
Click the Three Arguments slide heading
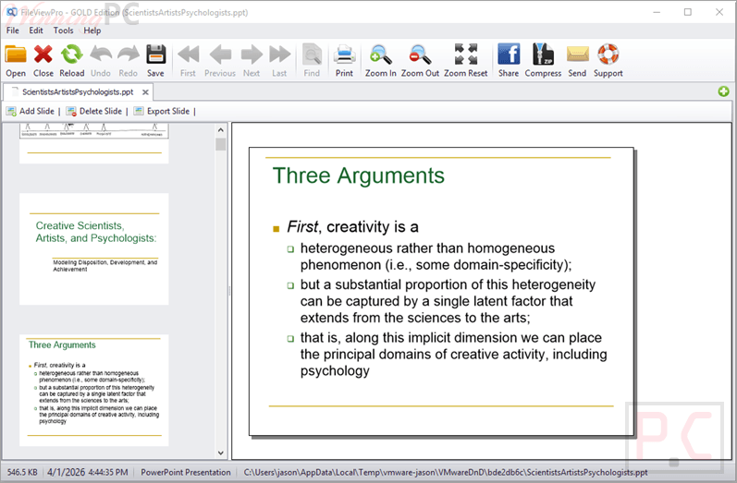pos(359,176)
